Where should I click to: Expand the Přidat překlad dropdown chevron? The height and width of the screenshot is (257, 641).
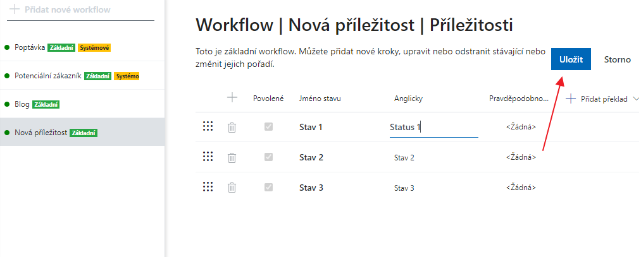(x=635, y=99)
